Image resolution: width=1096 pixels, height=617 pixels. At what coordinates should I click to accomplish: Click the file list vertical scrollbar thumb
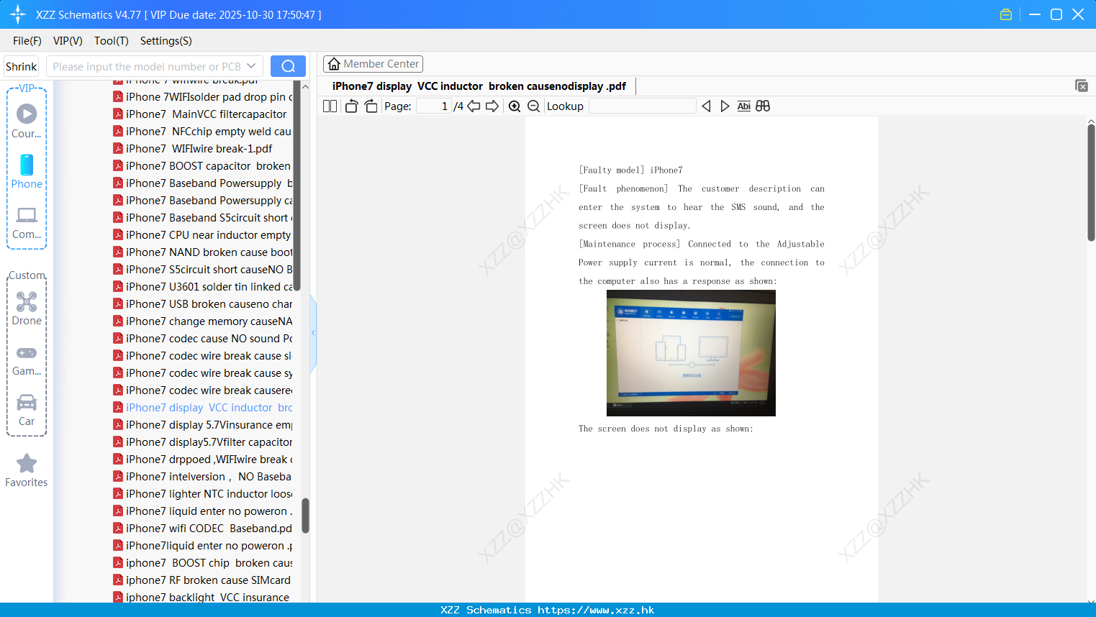pyautogui.click(x=305, y=516)
